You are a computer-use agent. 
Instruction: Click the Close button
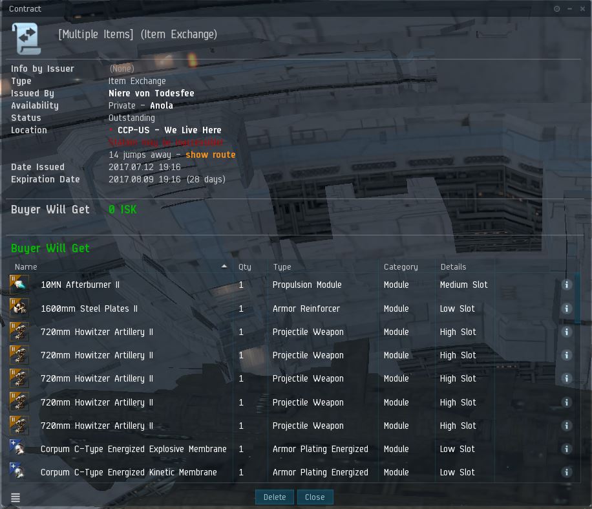coord(315,497)
